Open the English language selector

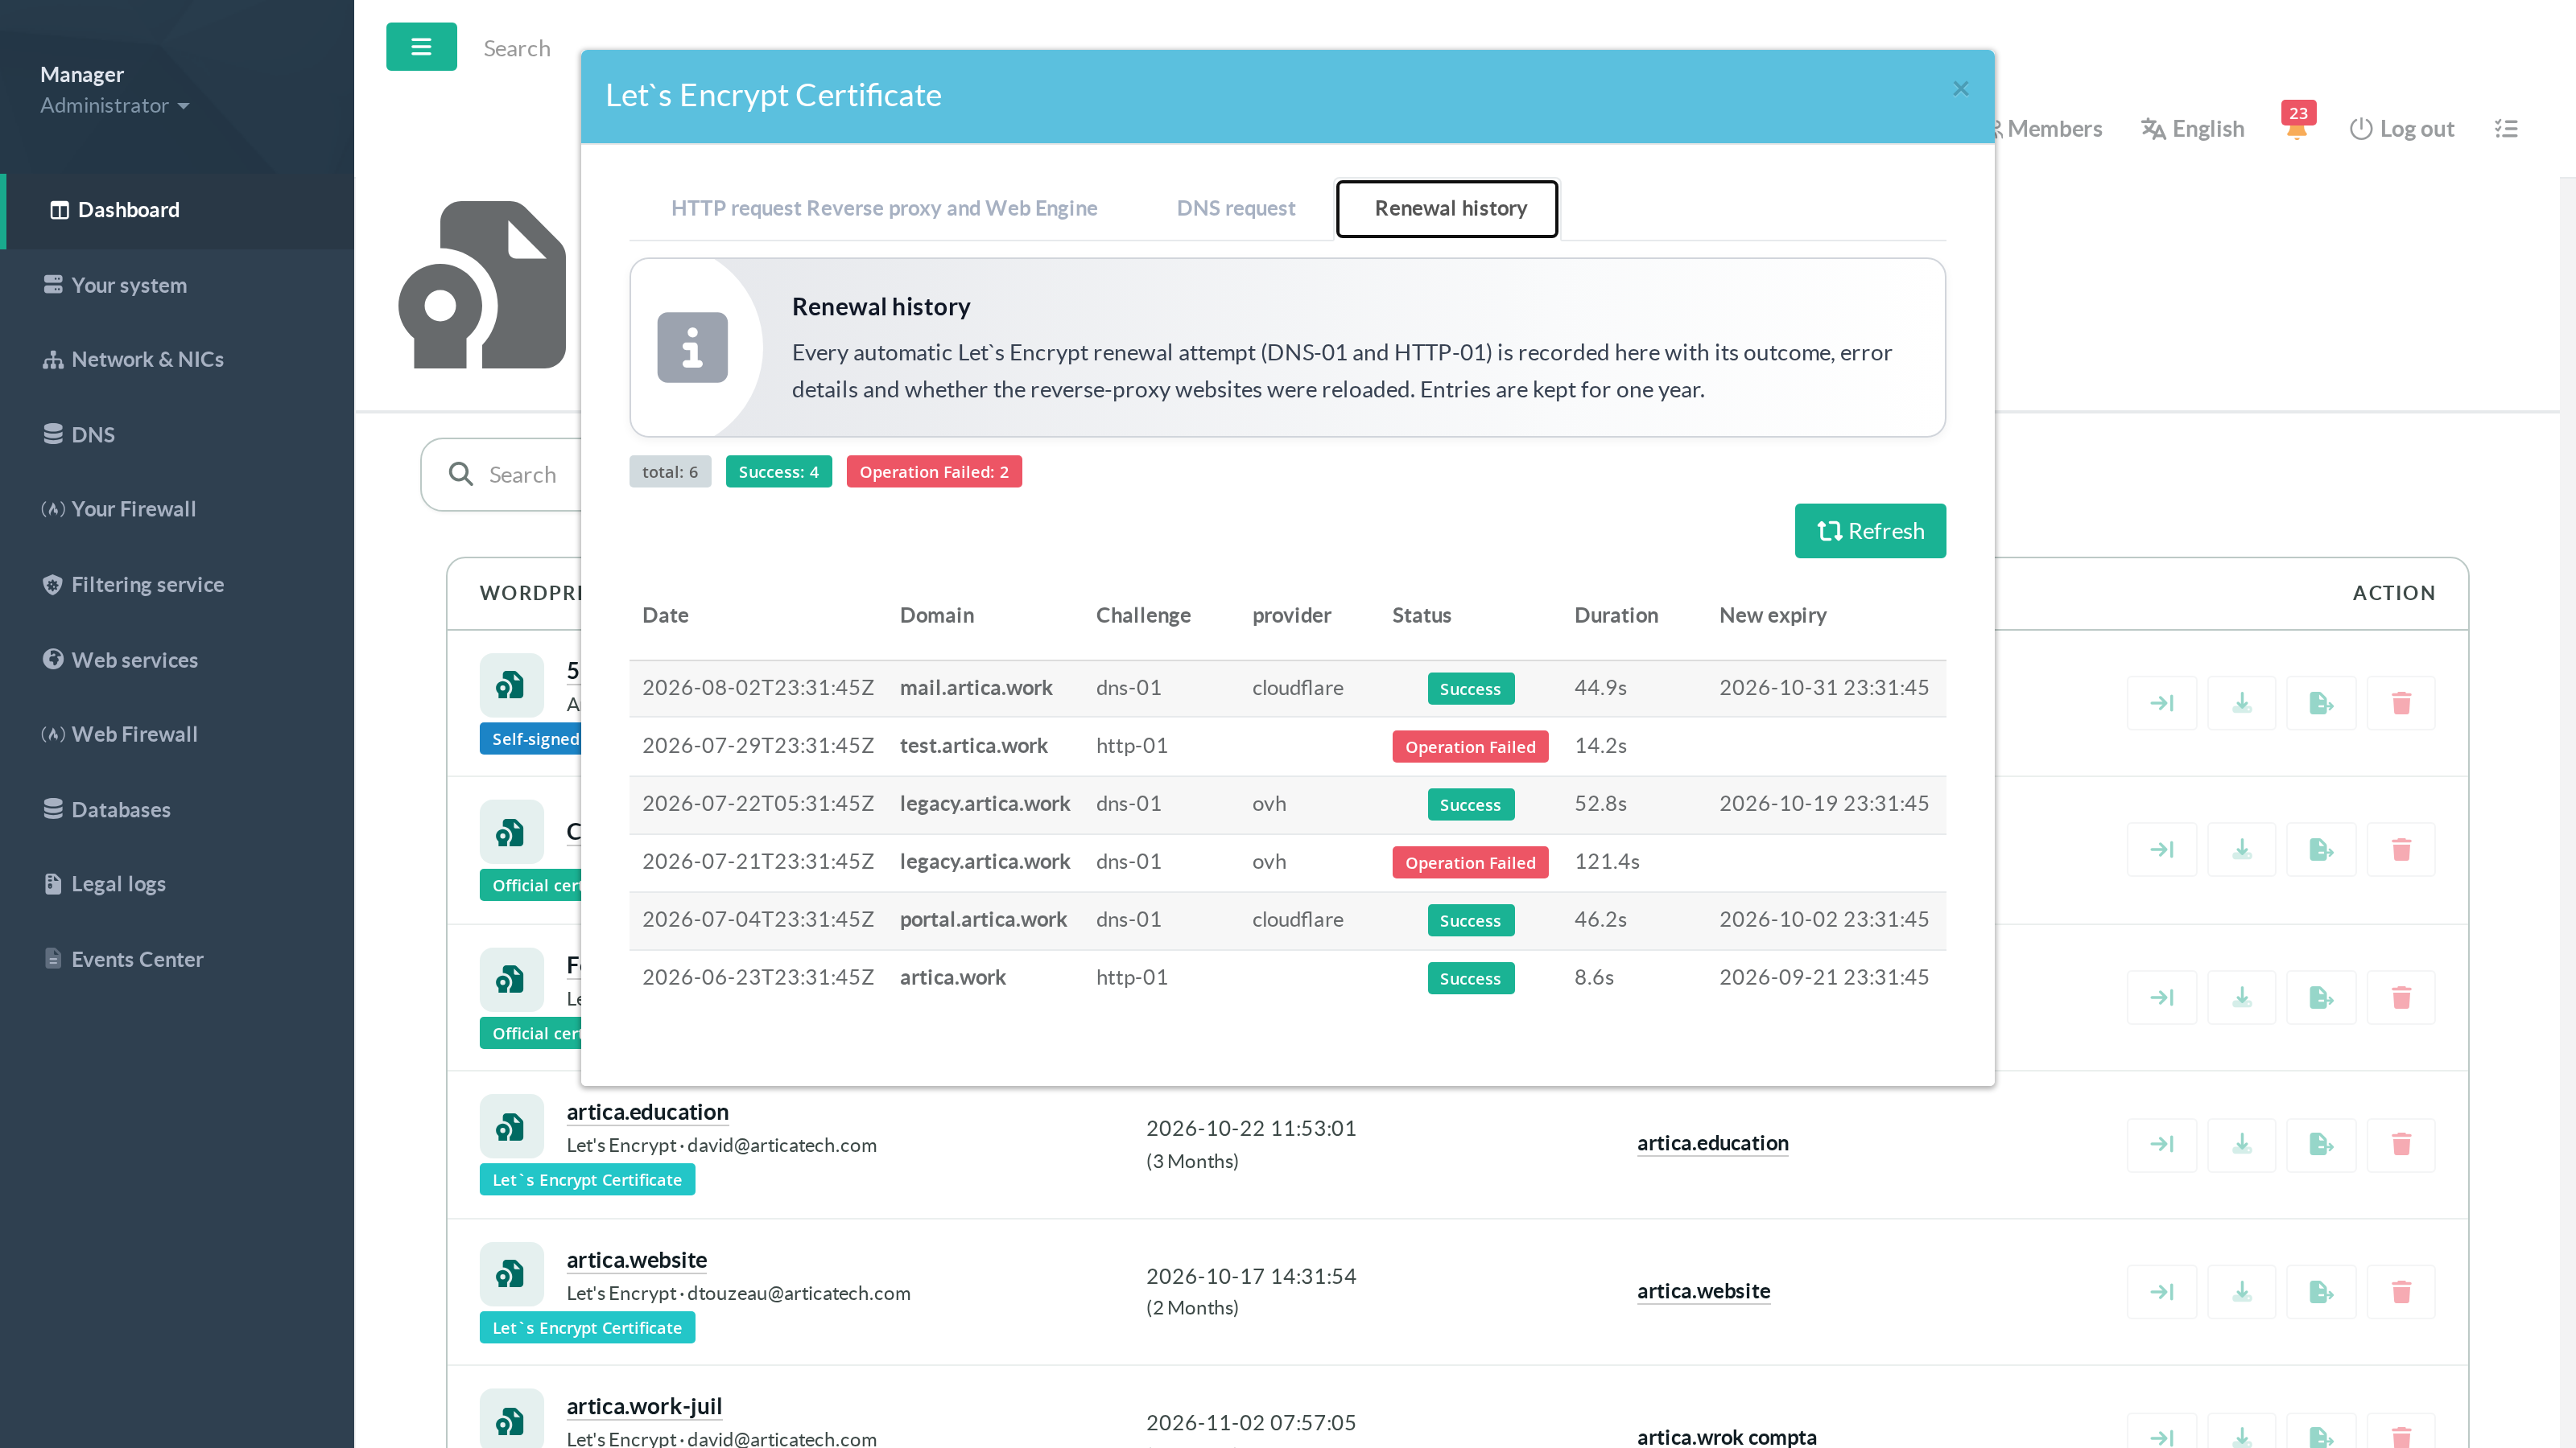coord(2193,129)
